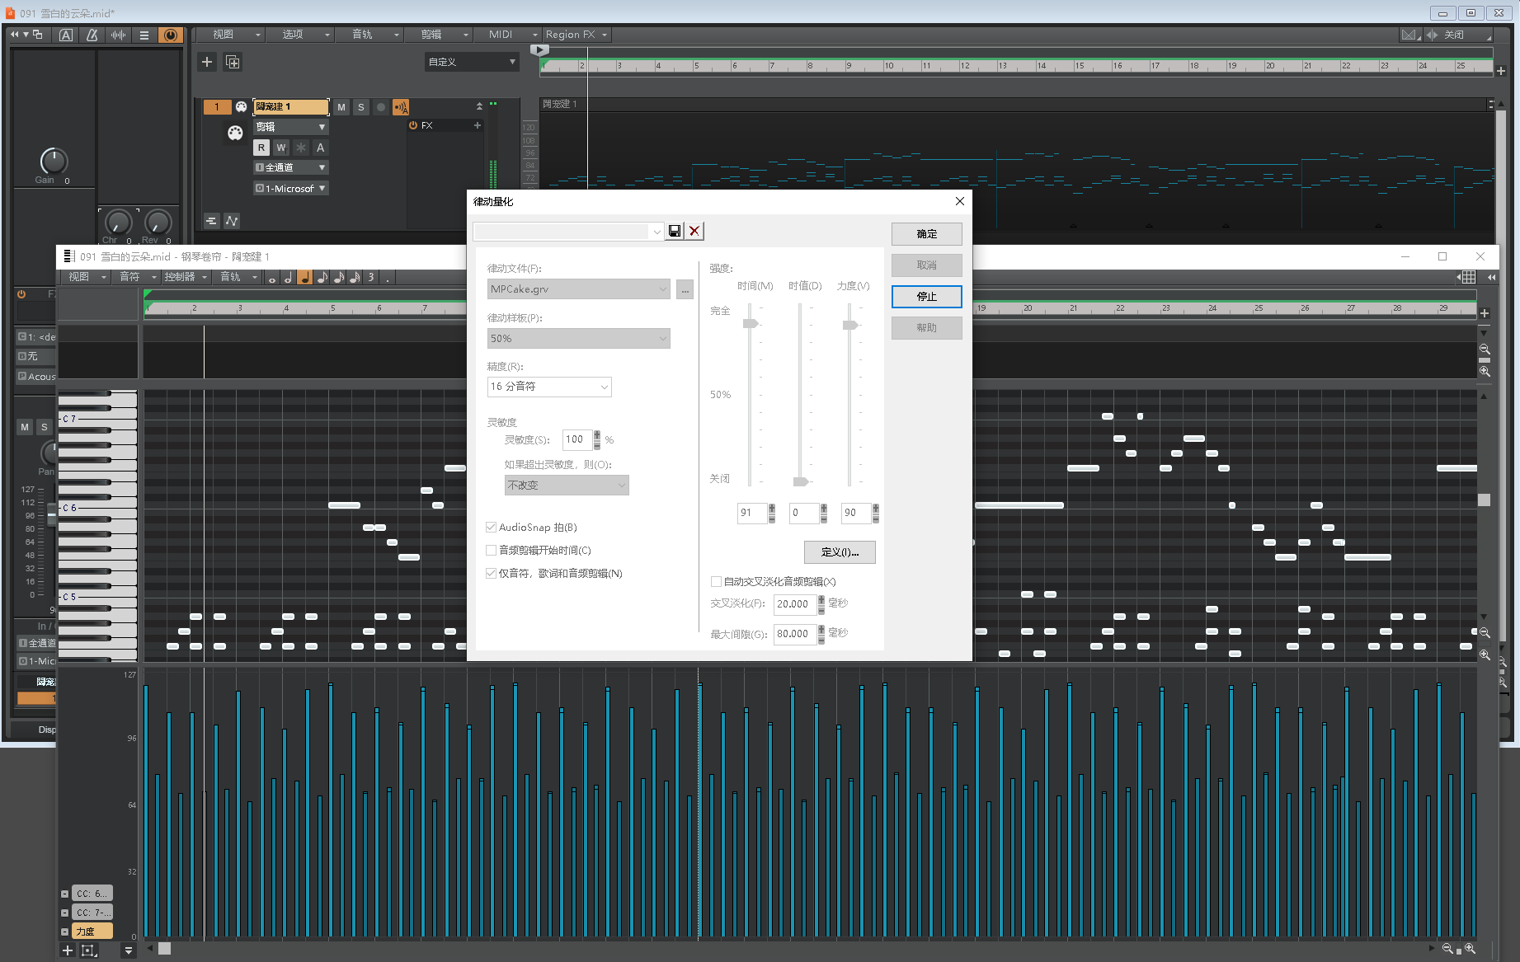Click the sensitivity value field showing 100

(x=577, y=440)
